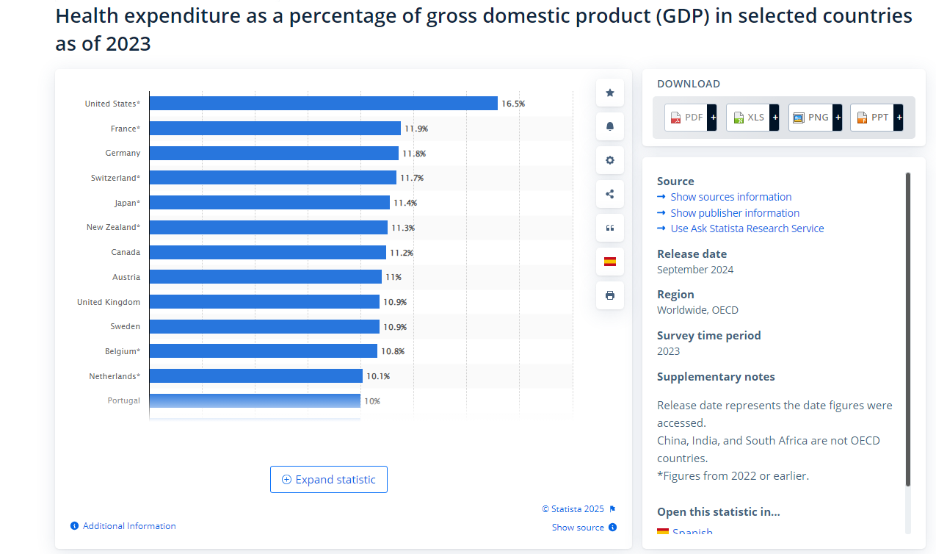The image size is (936, 554).
Task: Download the statistic as PNG
Action: point(814,118)
